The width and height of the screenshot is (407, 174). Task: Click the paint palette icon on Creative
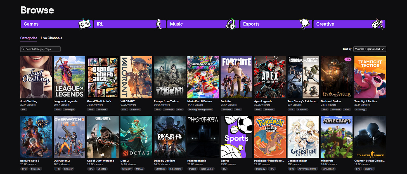378,24
